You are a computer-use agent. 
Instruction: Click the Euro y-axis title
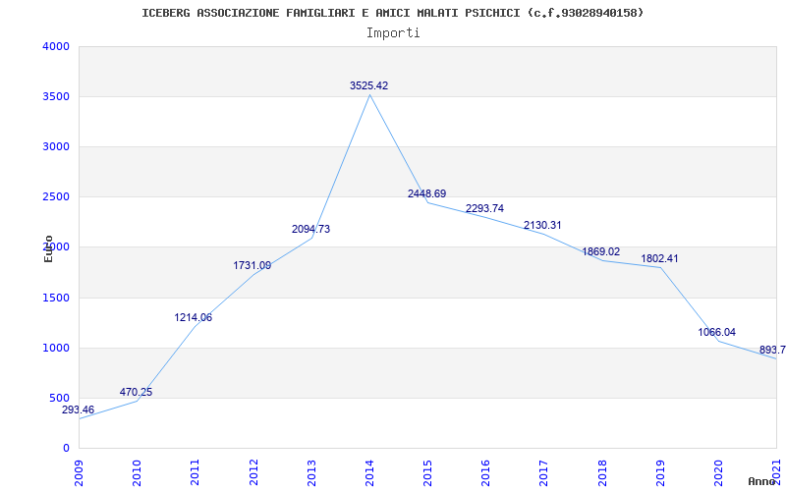[48, 248]
